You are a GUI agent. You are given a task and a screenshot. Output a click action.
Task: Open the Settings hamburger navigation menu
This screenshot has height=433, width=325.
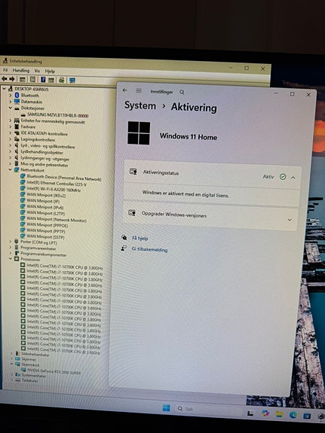(139, 90)
